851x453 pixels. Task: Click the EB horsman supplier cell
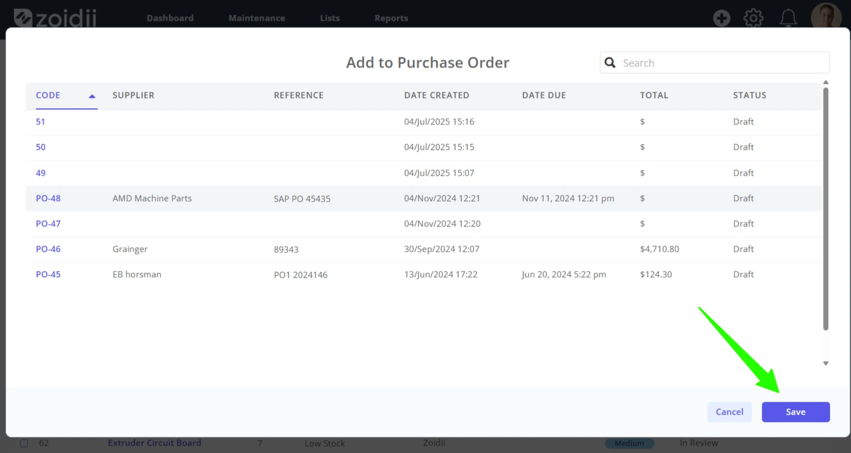click(x=137, y=274)
